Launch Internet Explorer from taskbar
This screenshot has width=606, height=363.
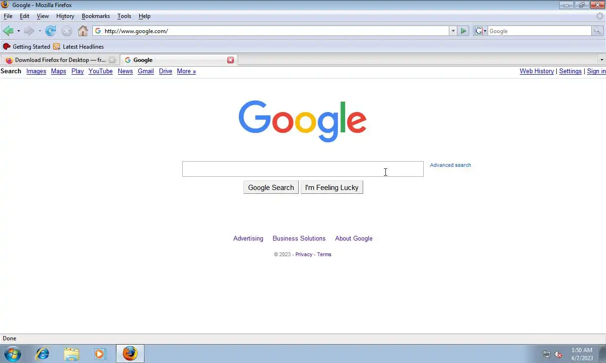click(43, 354)
